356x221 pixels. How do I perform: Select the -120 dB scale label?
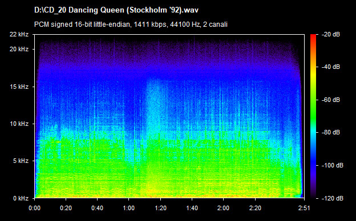pos(333,198)
